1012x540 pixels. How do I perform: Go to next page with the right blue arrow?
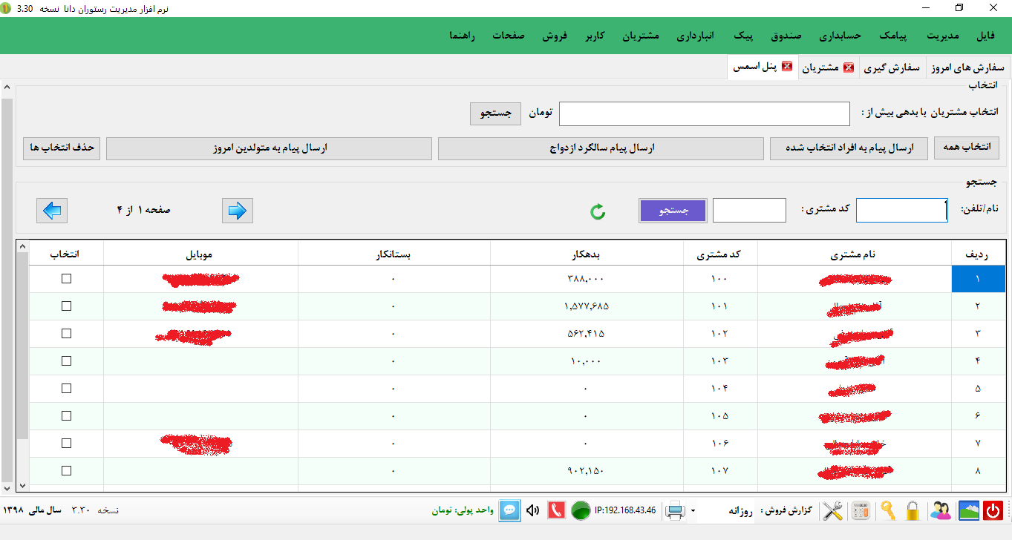[x=238, y=211]
